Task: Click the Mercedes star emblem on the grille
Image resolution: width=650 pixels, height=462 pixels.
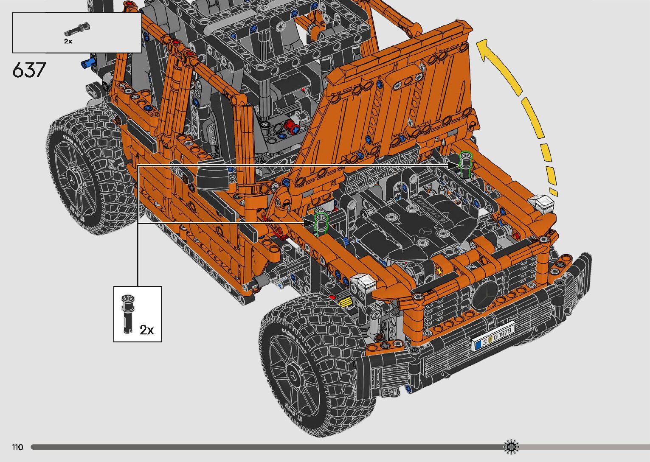Action: [486, 294]
